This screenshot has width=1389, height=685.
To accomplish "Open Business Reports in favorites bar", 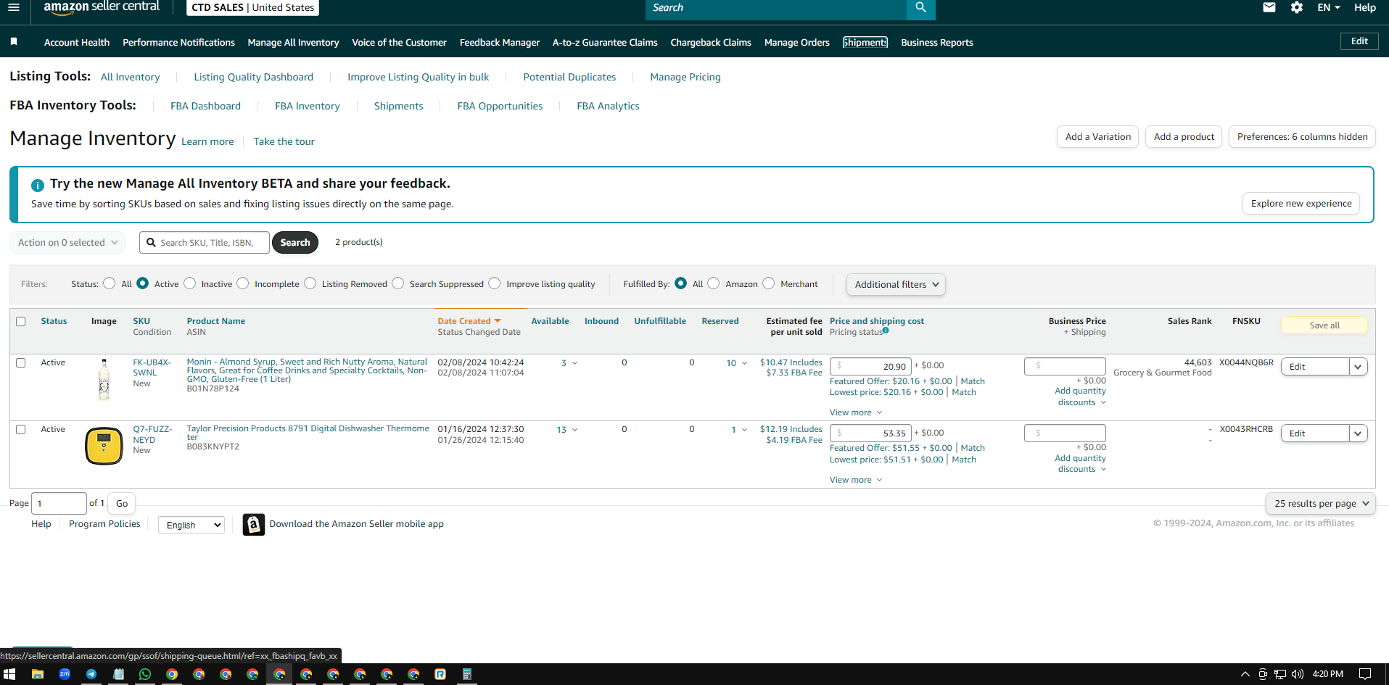I will (936, 43).
